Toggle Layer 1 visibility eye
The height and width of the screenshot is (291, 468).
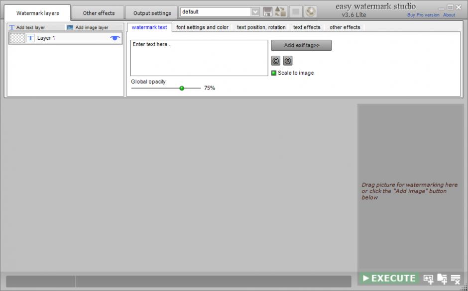(115, 38)
